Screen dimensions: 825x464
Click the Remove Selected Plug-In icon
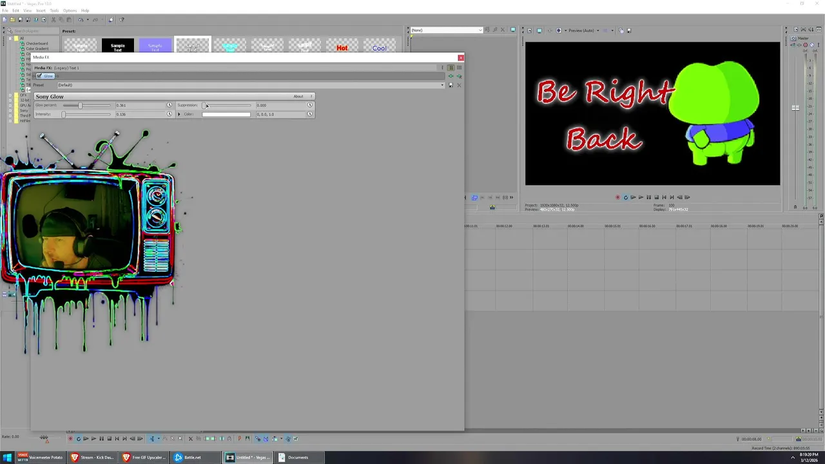click(x=460, y=76)
